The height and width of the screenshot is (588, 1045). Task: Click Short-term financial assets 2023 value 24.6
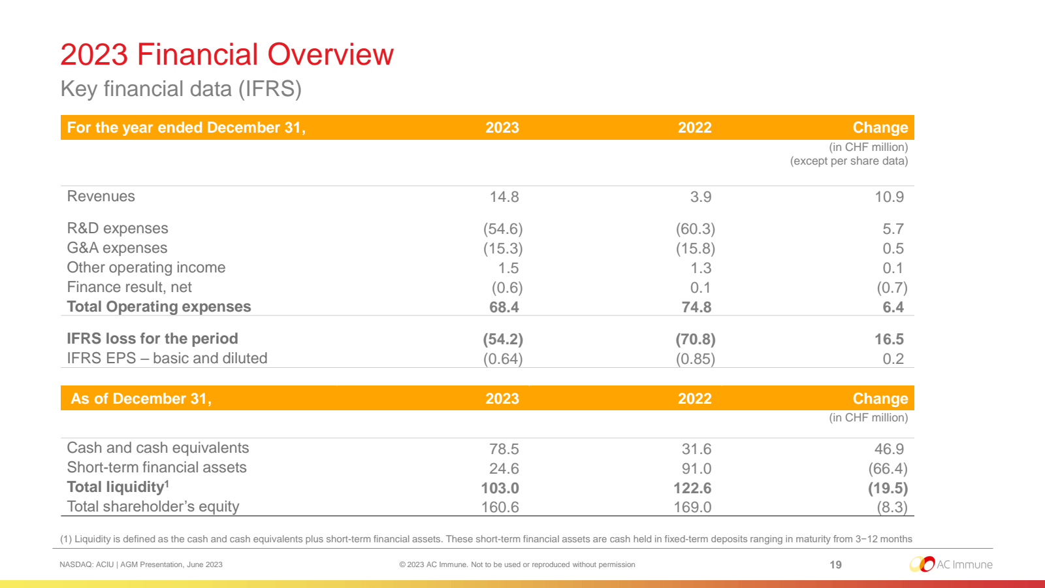(504, 469)
